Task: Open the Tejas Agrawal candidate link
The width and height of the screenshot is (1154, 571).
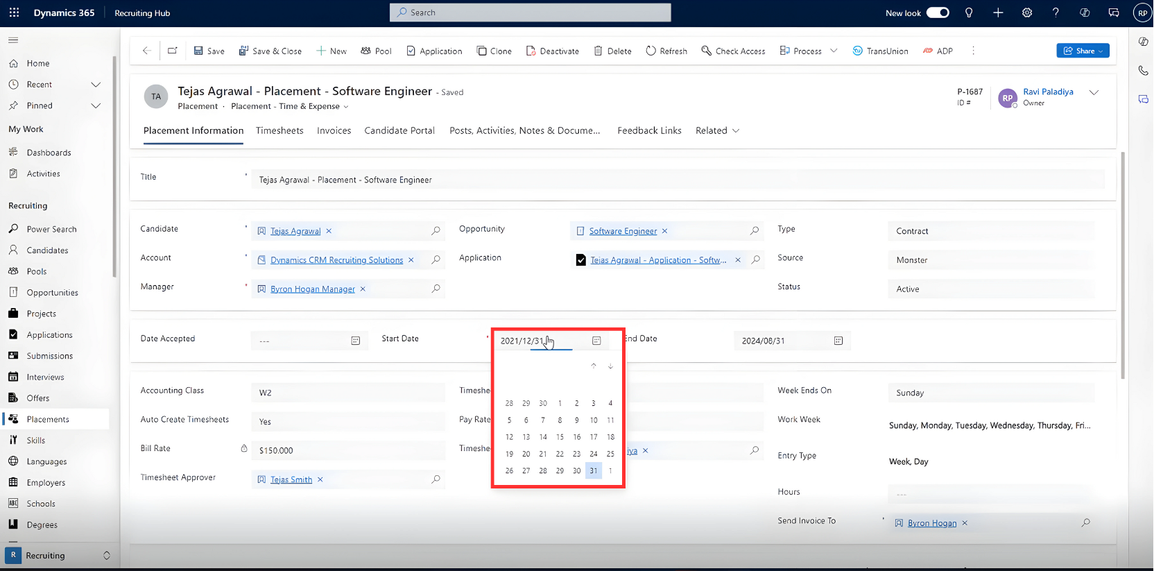Action: pyautogui.click(x=295, y=231)
